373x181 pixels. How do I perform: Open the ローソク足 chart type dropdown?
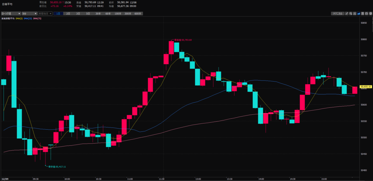(x=10, y=13)
